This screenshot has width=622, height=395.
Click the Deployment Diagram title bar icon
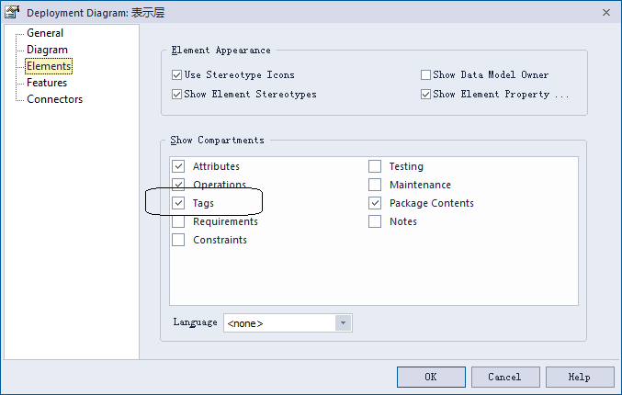coord(12,12)
